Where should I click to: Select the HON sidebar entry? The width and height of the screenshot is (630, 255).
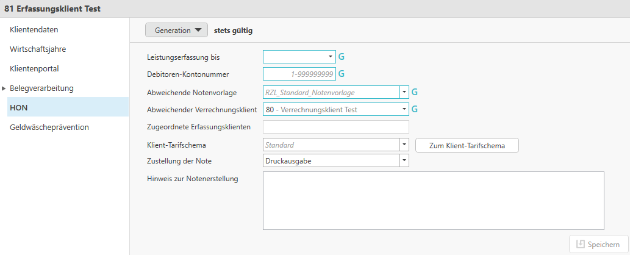19,107
